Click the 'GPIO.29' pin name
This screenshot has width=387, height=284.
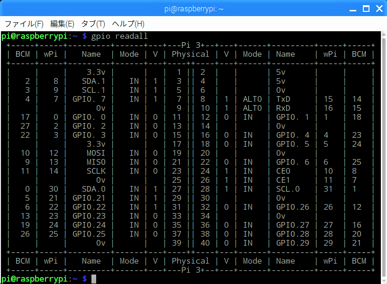[x=292, y=243]
